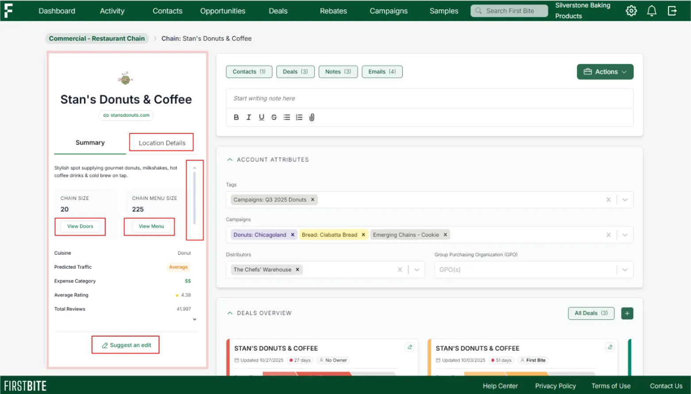
Task: Clear all values in the Campaigns field
Action: tap(609, 235)
